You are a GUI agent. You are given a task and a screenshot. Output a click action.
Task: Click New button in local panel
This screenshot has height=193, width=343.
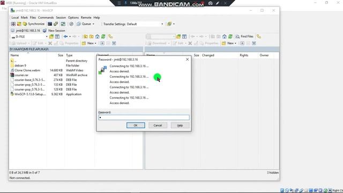[x=89, y=43]
